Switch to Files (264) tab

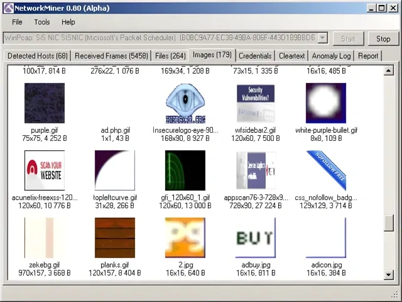pyautogui.click(x=170, y=56)
